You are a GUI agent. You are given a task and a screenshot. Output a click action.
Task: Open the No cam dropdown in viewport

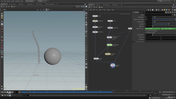tap(82, 12)
